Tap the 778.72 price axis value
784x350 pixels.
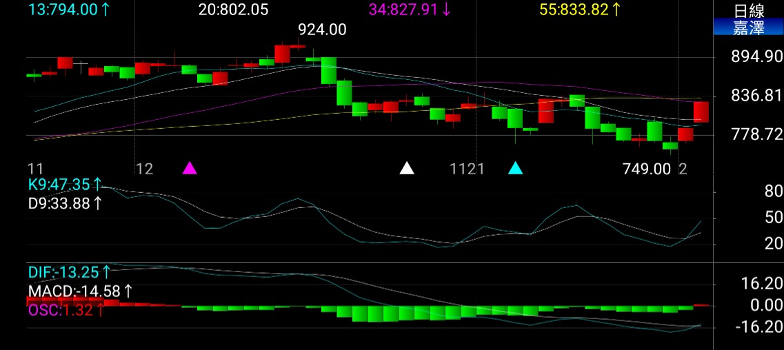coord(757,134)
